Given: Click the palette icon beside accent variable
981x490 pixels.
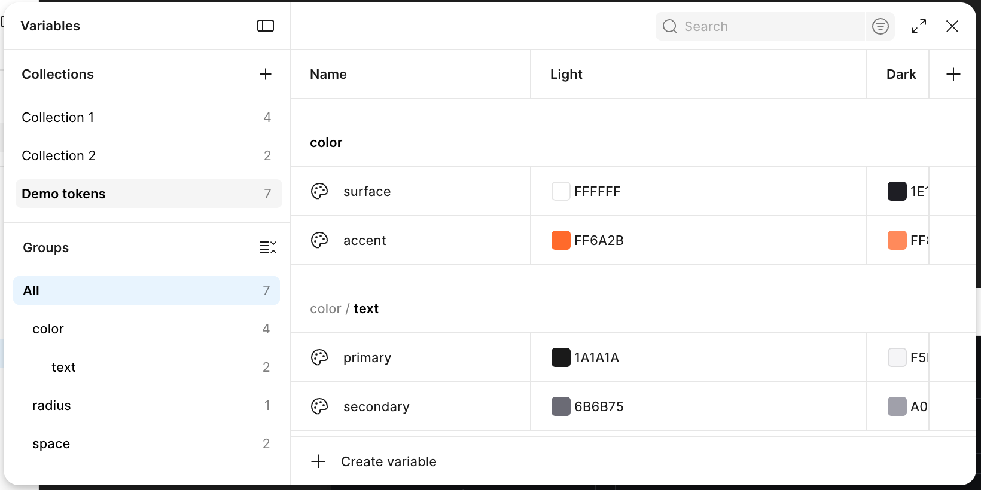Looking at the screenshot, I should (x=319, y=240).
